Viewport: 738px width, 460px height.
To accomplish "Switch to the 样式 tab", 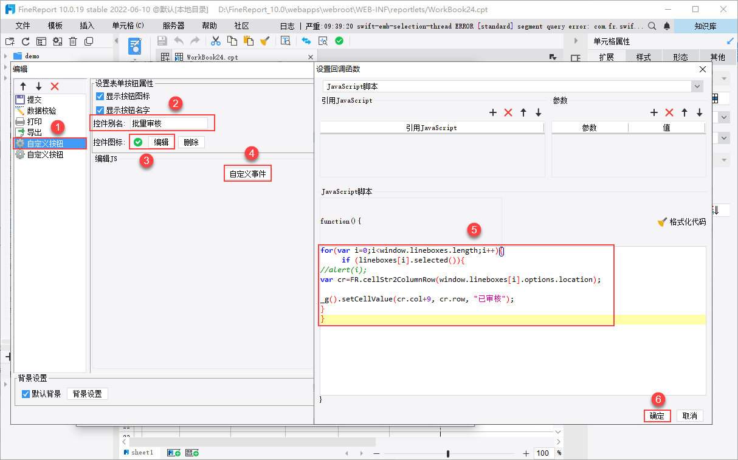I will (643, 57).
